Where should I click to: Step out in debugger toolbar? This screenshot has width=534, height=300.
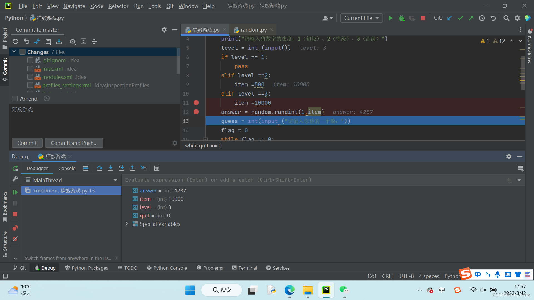[132, 168]
